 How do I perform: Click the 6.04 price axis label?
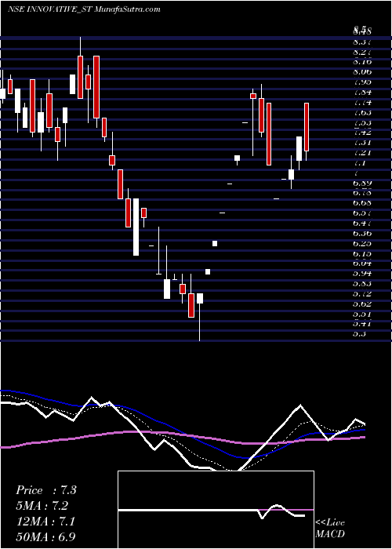click(x=362, y=264)
